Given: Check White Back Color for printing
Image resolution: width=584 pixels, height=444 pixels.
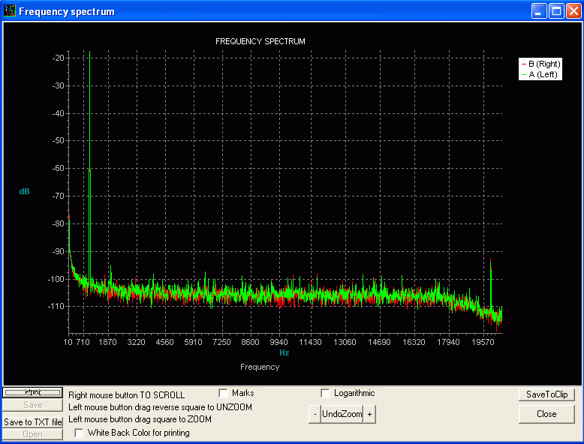Looking at the screenshot, I should [79, 433].
